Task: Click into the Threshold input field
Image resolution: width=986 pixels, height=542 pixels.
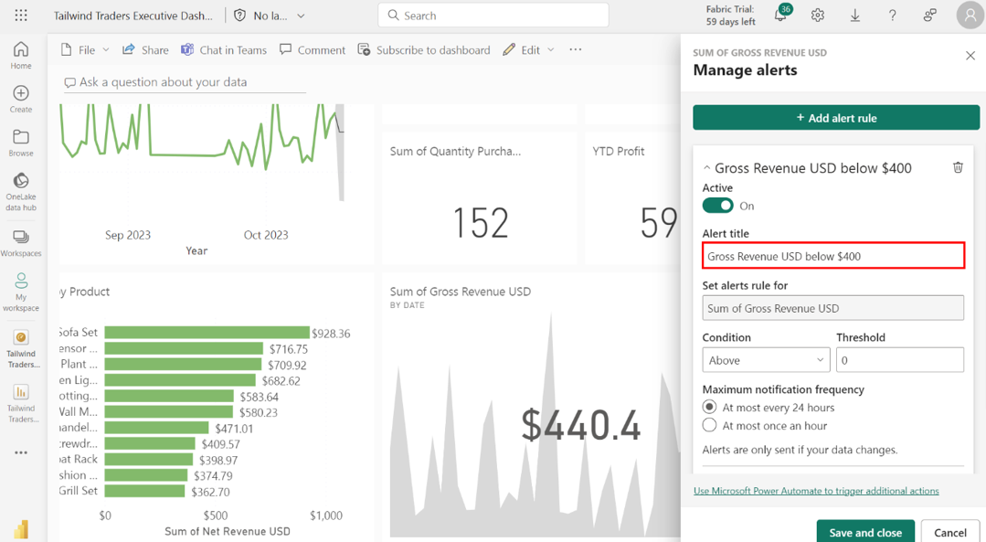Action: click(899, 360)
